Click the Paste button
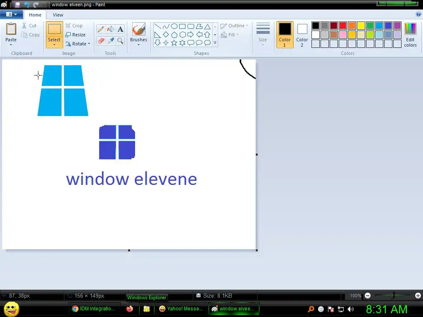 11,32
